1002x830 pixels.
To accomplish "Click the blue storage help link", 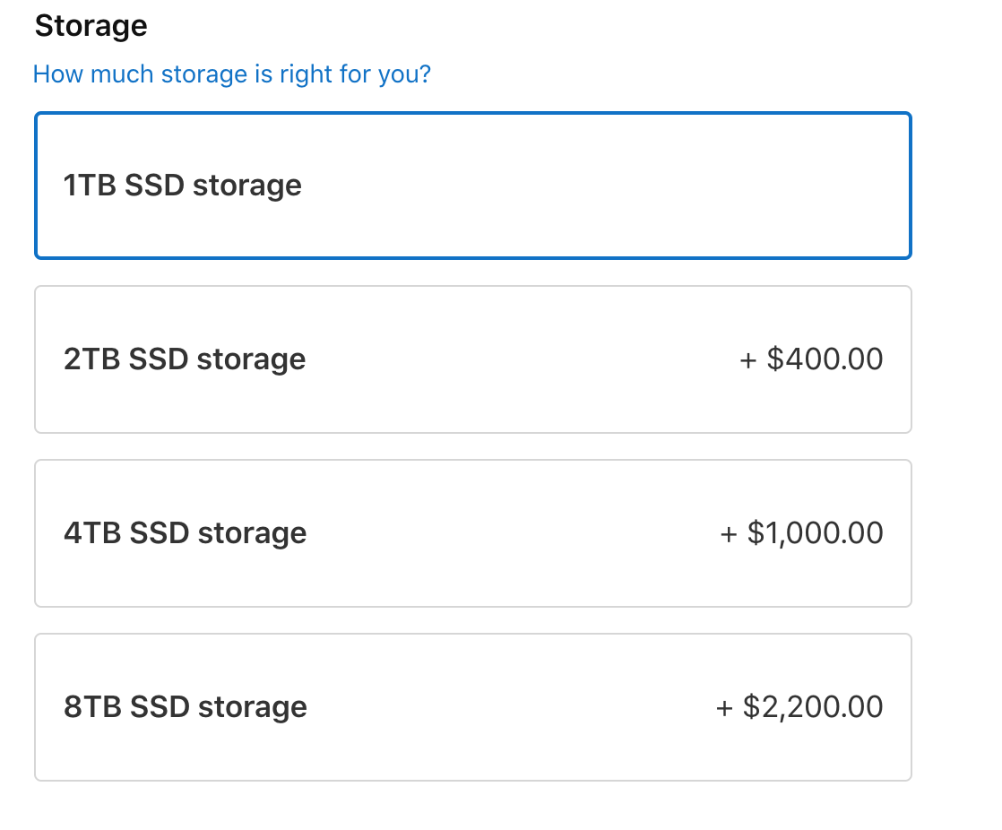I will tap(231, 73).
